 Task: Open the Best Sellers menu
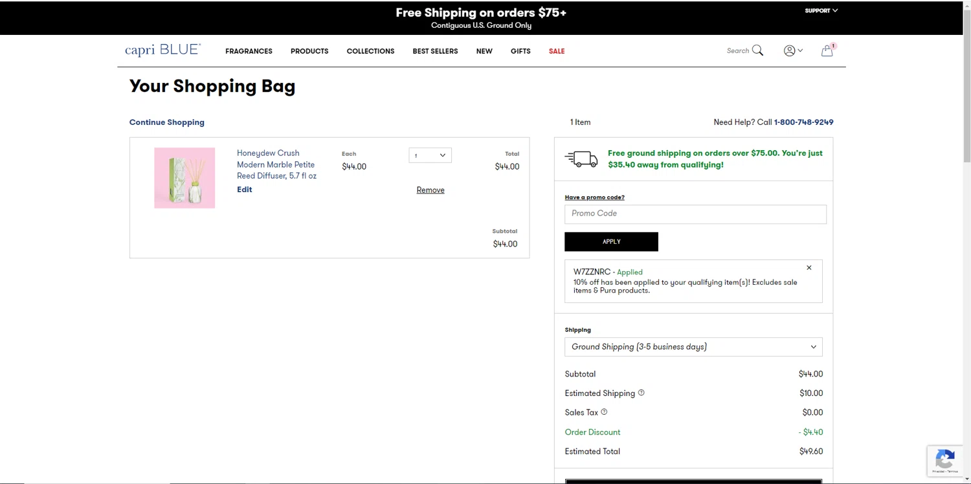pos(435,51)
